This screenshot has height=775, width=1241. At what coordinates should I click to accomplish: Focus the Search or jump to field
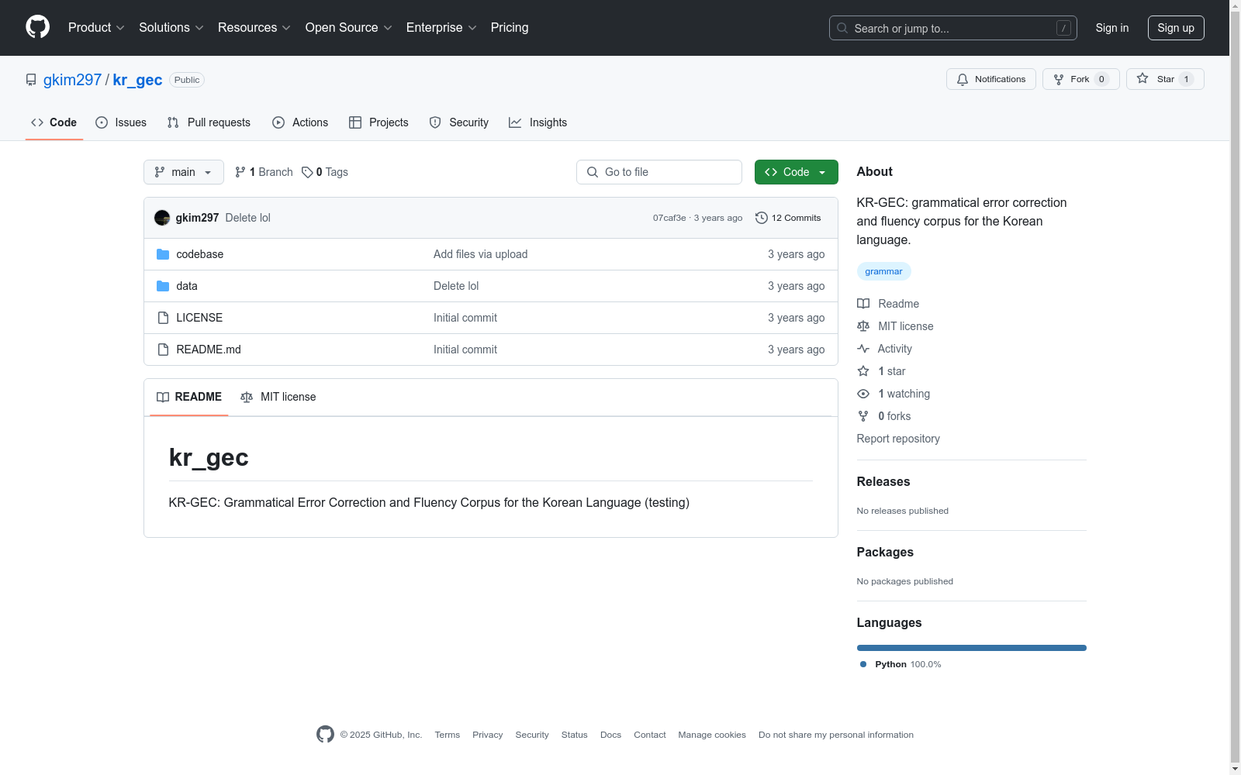click(x=953, y=28)
